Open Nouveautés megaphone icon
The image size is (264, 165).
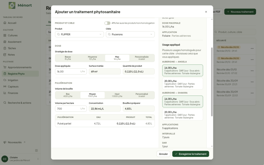[5, 142]
